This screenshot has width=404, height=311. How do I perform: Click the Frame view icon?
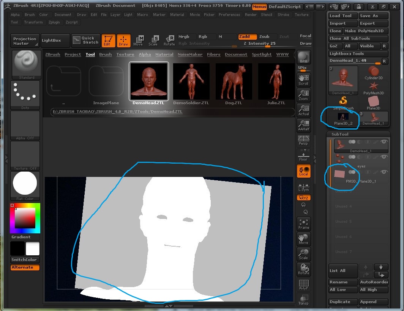click(x=303, y=224)
